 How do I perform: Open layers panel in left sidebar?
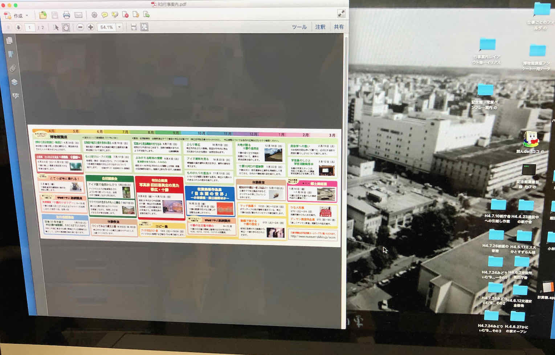(14, 82)
